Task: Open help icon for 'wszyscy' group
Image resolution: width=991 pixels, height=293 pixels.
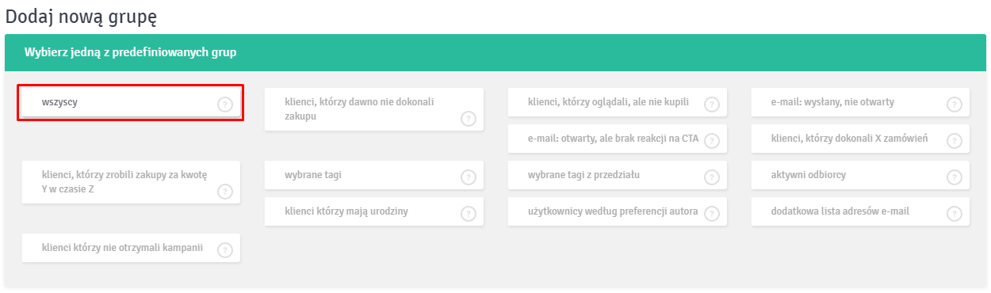Action: (x=225, y=105)
